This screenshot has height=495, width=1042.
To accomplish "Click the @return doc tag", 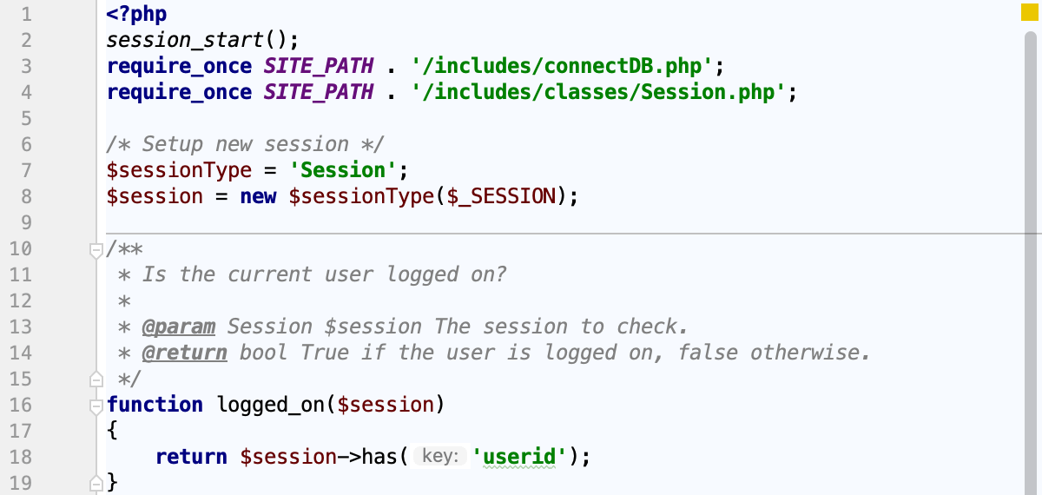I will click(184, 353).
